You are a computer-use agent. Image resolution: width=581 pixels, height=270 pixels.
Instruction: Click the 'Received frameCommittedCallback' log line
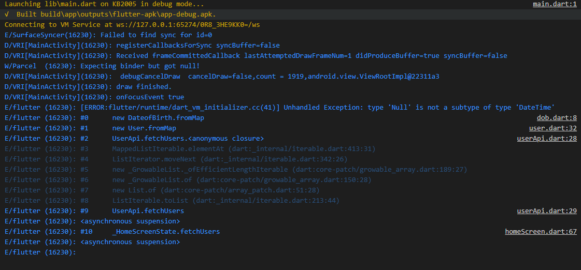coord(256,56)
